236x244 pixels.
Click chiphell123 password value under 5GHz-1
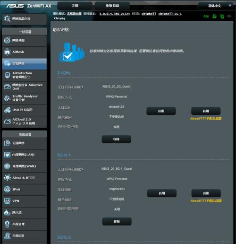[x=117, y=189]
